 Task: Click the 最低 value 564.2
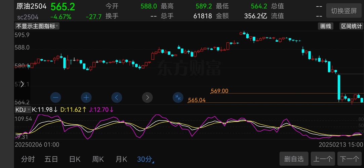(259, 6)
